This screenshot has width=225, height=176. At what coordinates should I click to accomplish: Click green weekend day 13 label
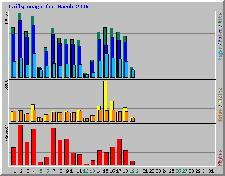[x=92, y=171]
